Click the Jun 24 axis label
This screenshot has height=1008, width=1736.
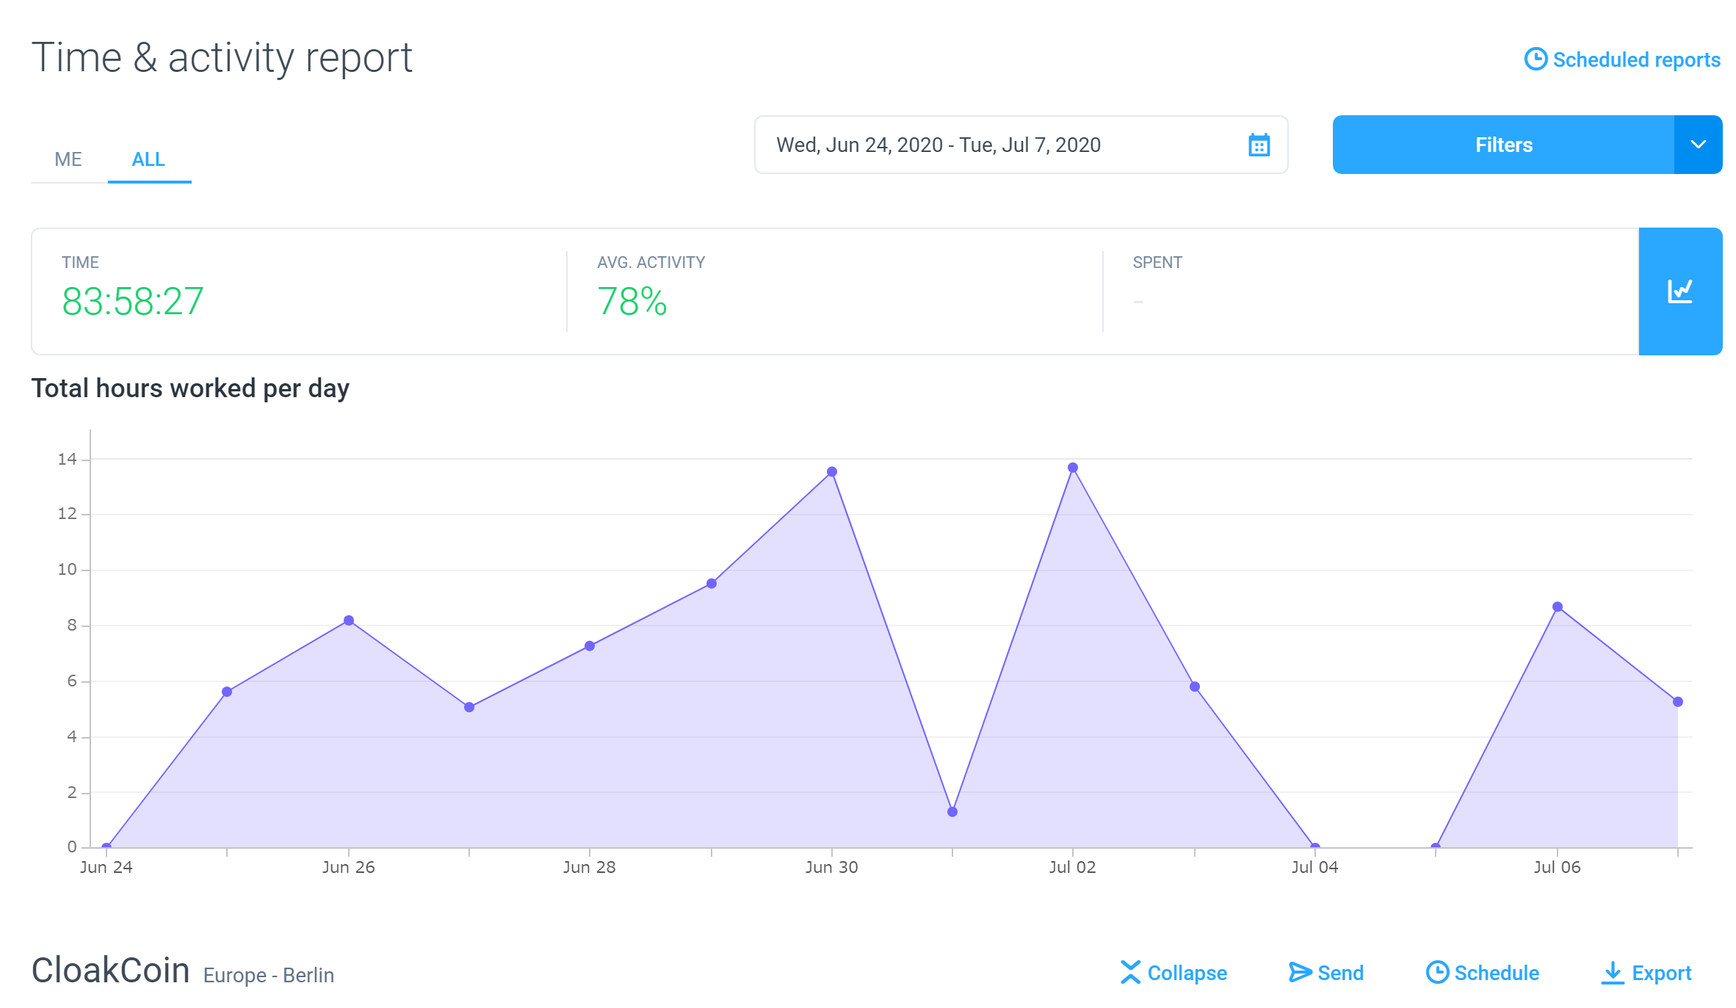[106, 867]
